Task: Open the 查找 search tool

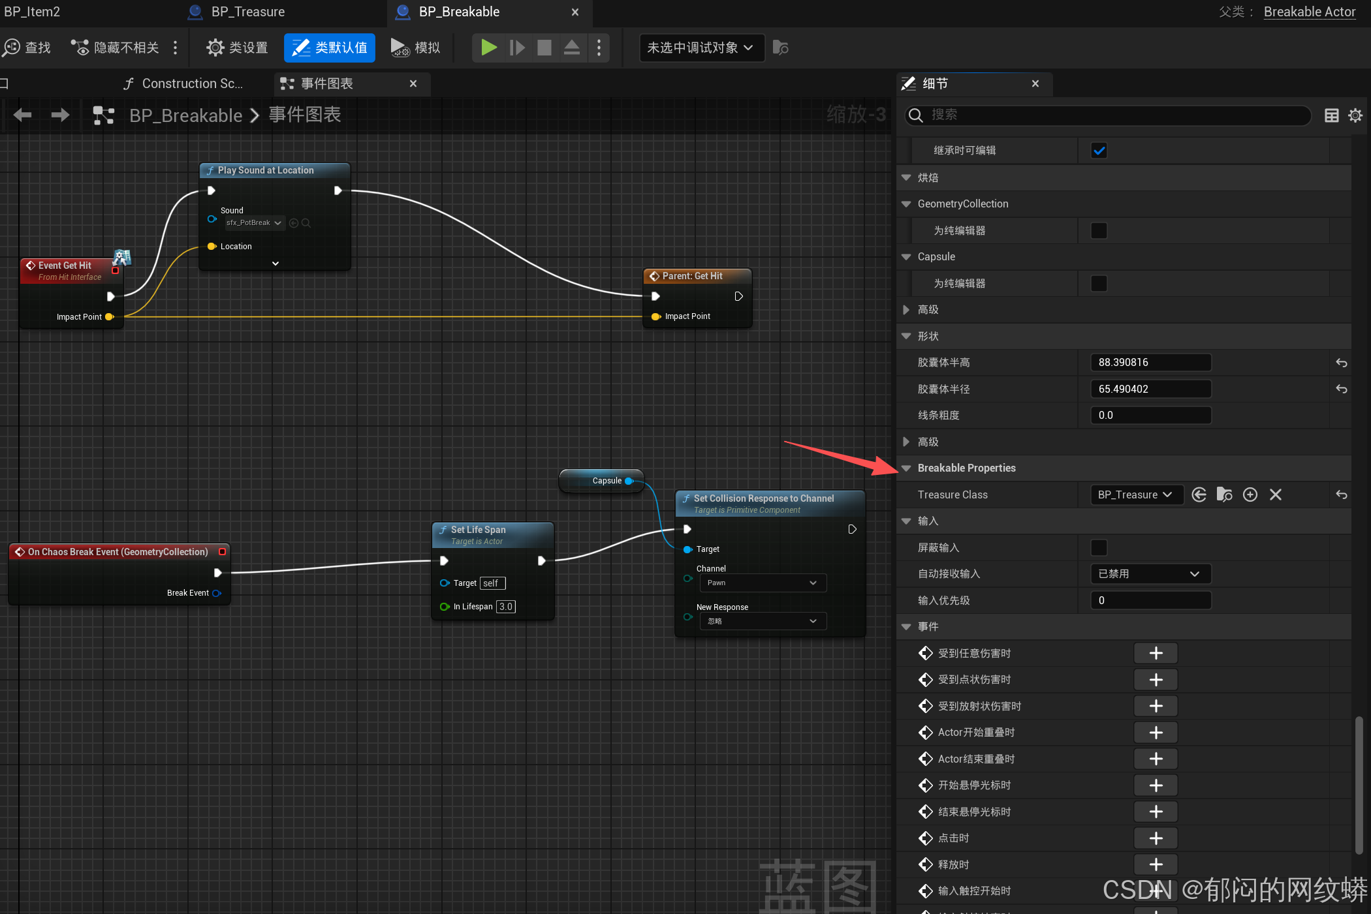Action: coord(27,48)
